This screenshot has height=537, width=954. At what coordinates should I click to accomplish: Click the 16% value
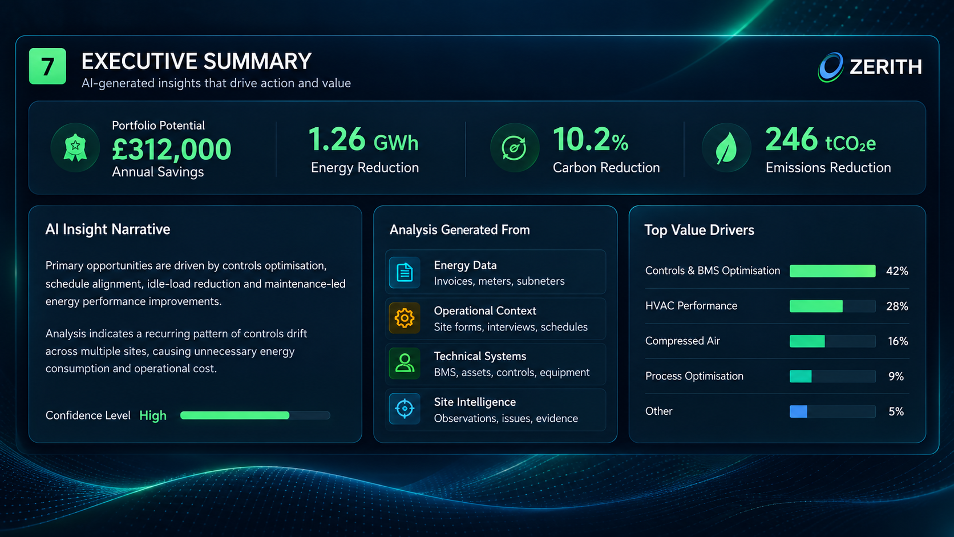point(898,341)
